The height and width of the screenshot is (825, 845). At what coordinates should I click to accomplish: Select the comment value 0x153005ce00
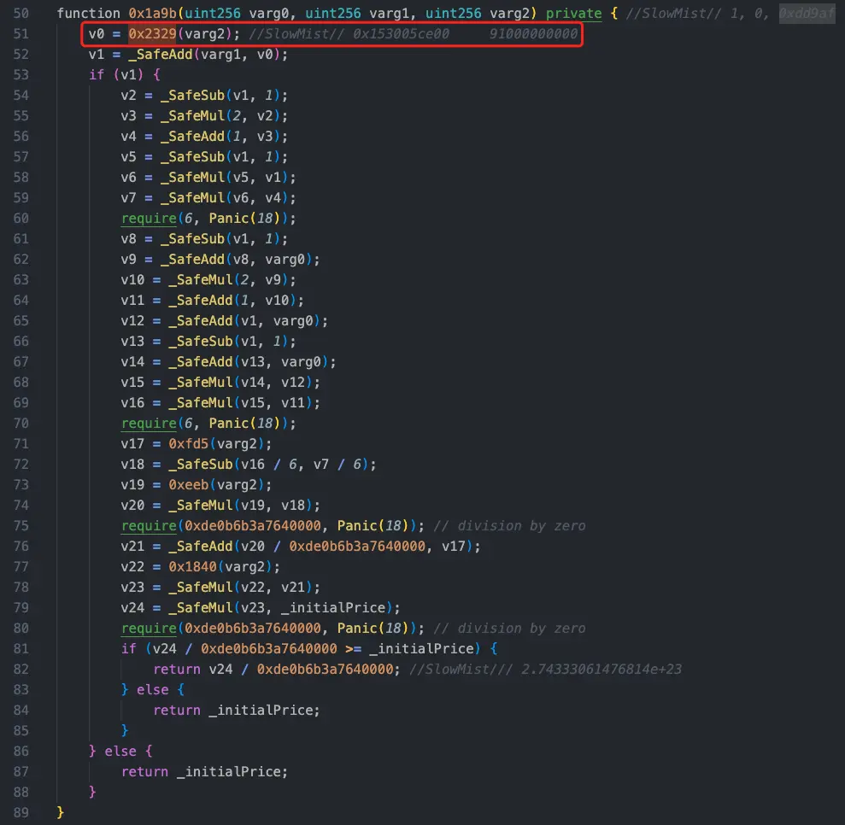pos(401,34)
